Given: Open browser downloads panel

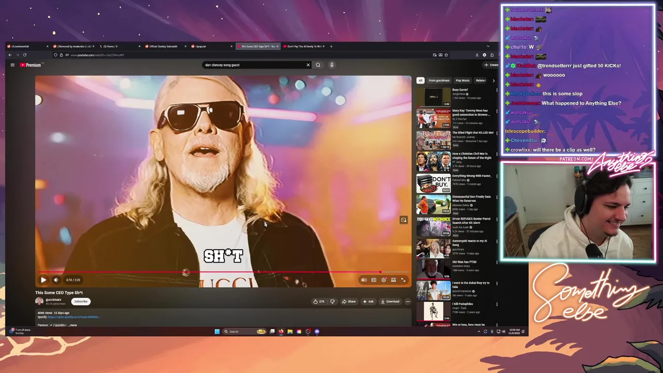Looking at the screenshot, I should click(477, 55).
